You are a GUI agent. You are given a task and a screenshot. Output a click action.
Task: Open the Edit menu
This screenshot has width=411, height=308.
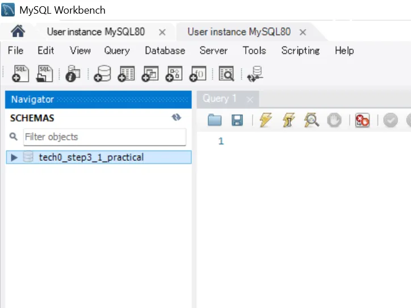[46, 51]
